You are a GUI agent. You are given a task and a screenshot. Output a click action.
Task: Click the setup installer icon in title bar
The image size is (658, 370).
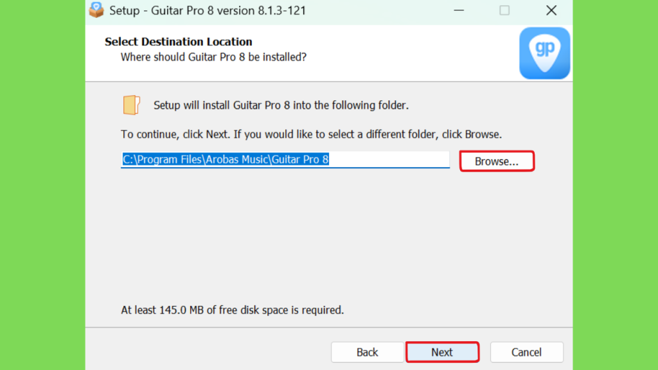tap(96, 10)
